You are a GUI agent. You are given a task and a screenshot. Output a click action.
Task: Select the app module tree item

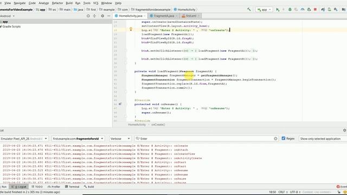tap(5, 22)
